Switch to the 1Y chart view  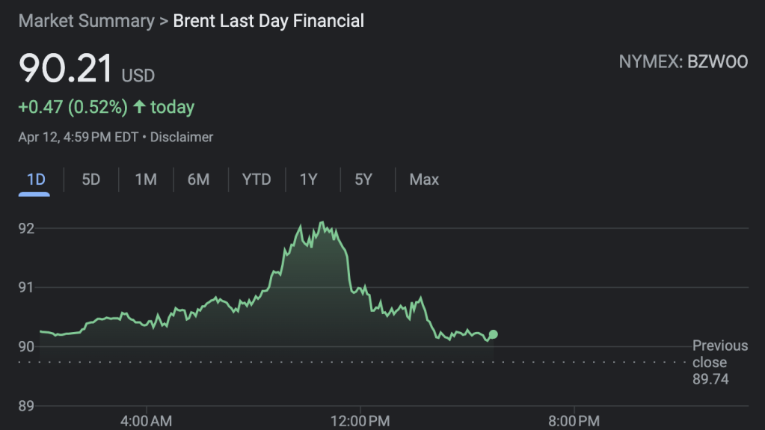pos(308,179)
